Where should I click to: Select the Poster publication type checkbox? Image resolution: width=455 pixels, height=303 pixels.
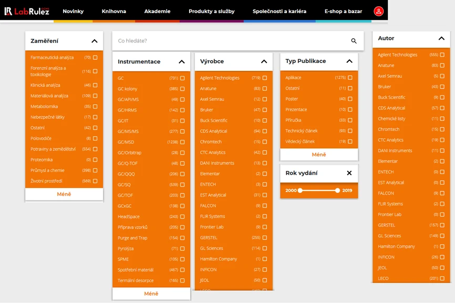[350, 99]
